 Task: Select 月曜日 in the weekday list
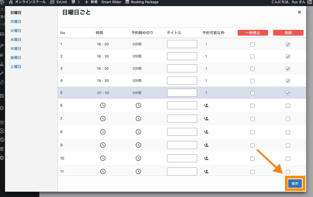(16, 22)
